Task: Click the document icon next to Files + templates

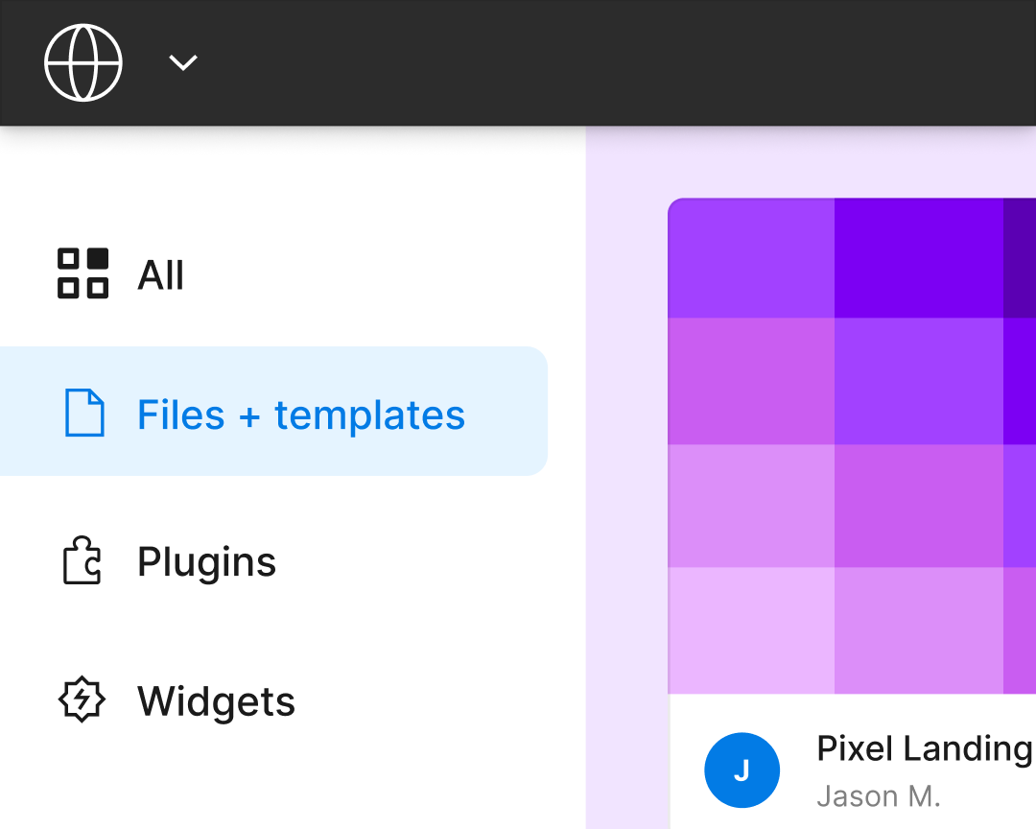Action: click(x=87, y=413)
